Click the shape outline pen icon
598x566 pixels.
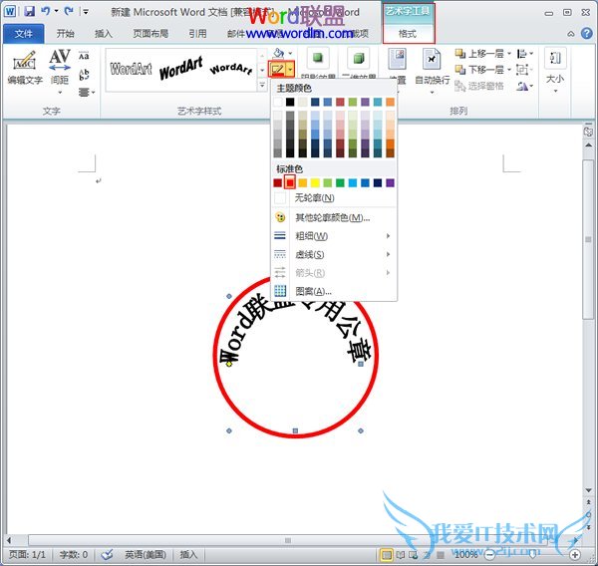coord(276,70)
